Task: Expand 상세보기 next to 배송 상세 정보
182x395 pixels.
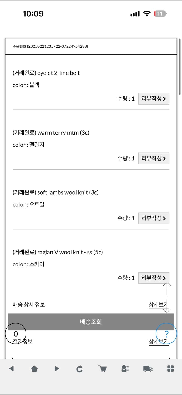Action: tap(159, 304)
